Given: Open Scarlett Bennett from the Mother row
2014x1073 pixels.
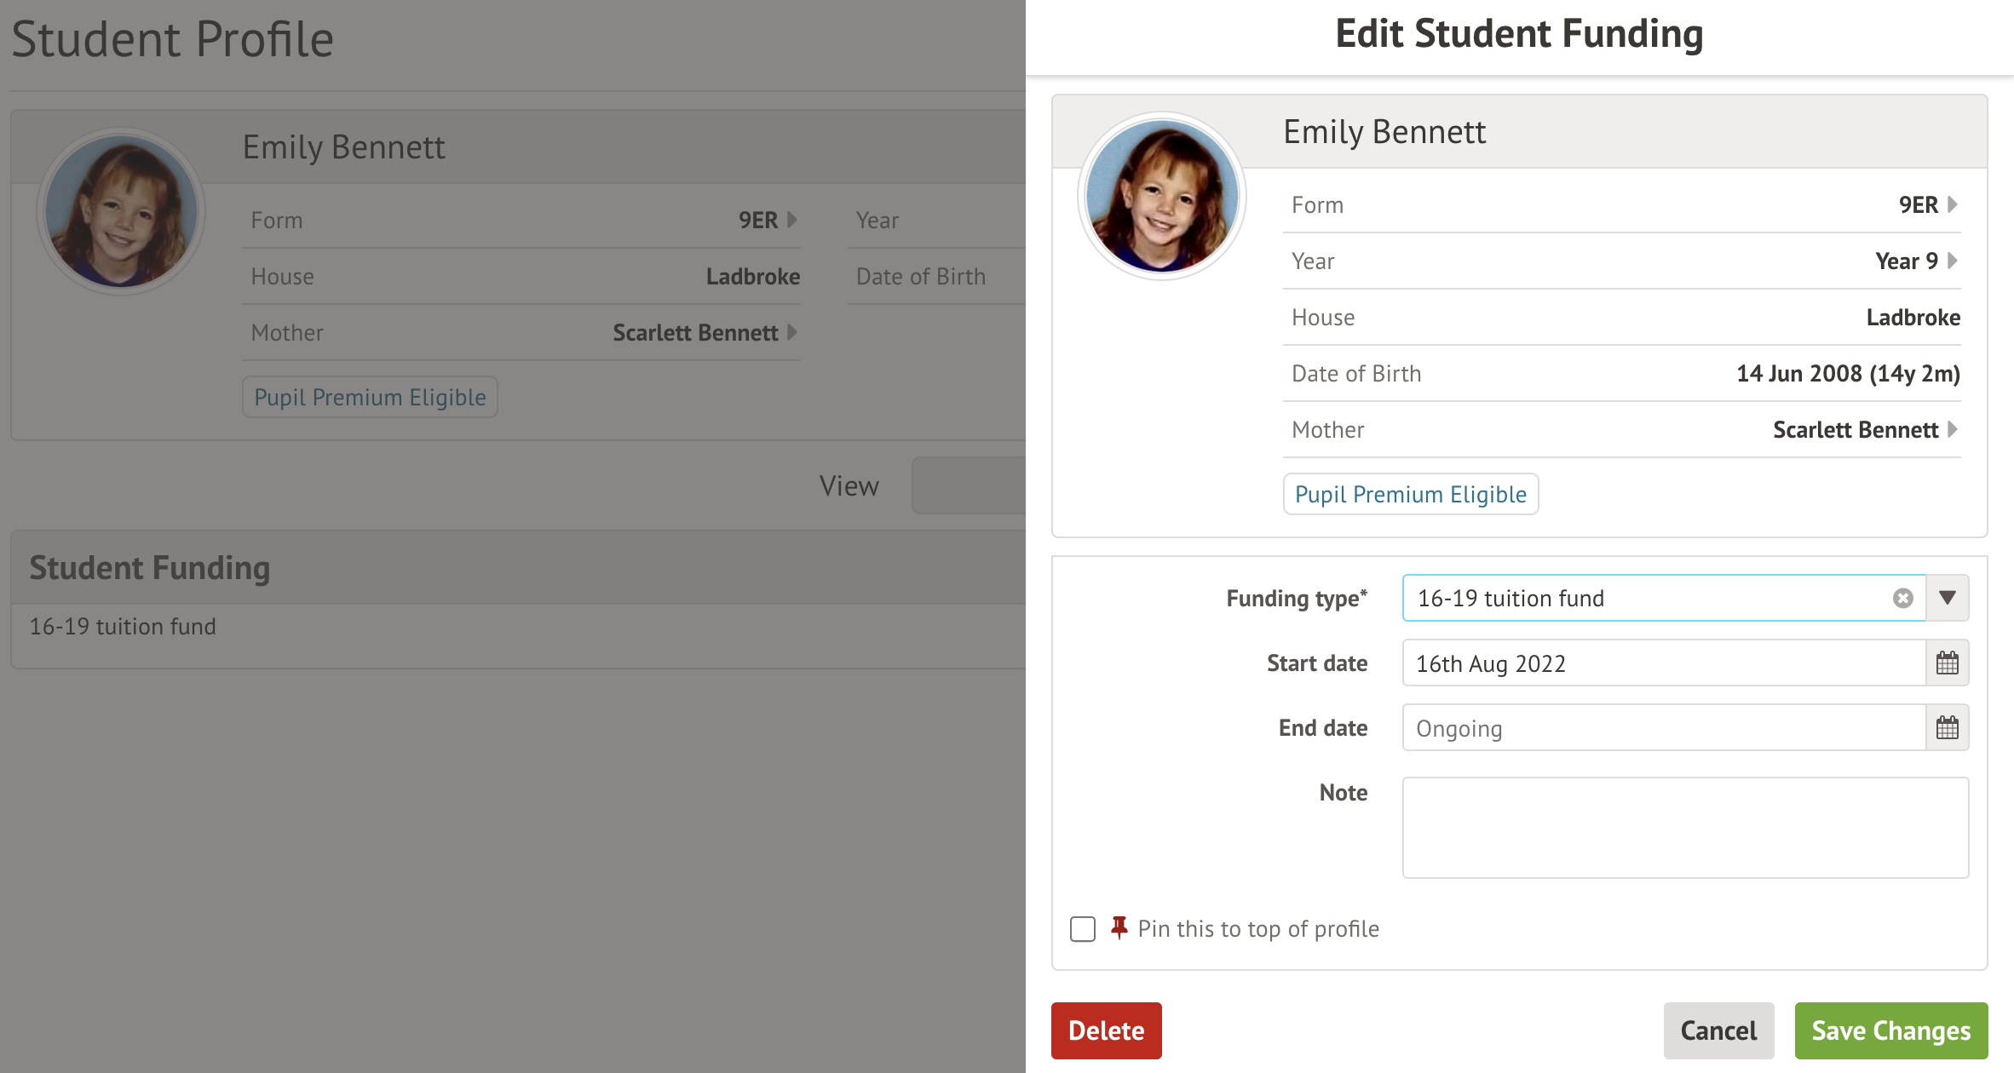Looking at the screenshot, I should tap(1855, 430).
